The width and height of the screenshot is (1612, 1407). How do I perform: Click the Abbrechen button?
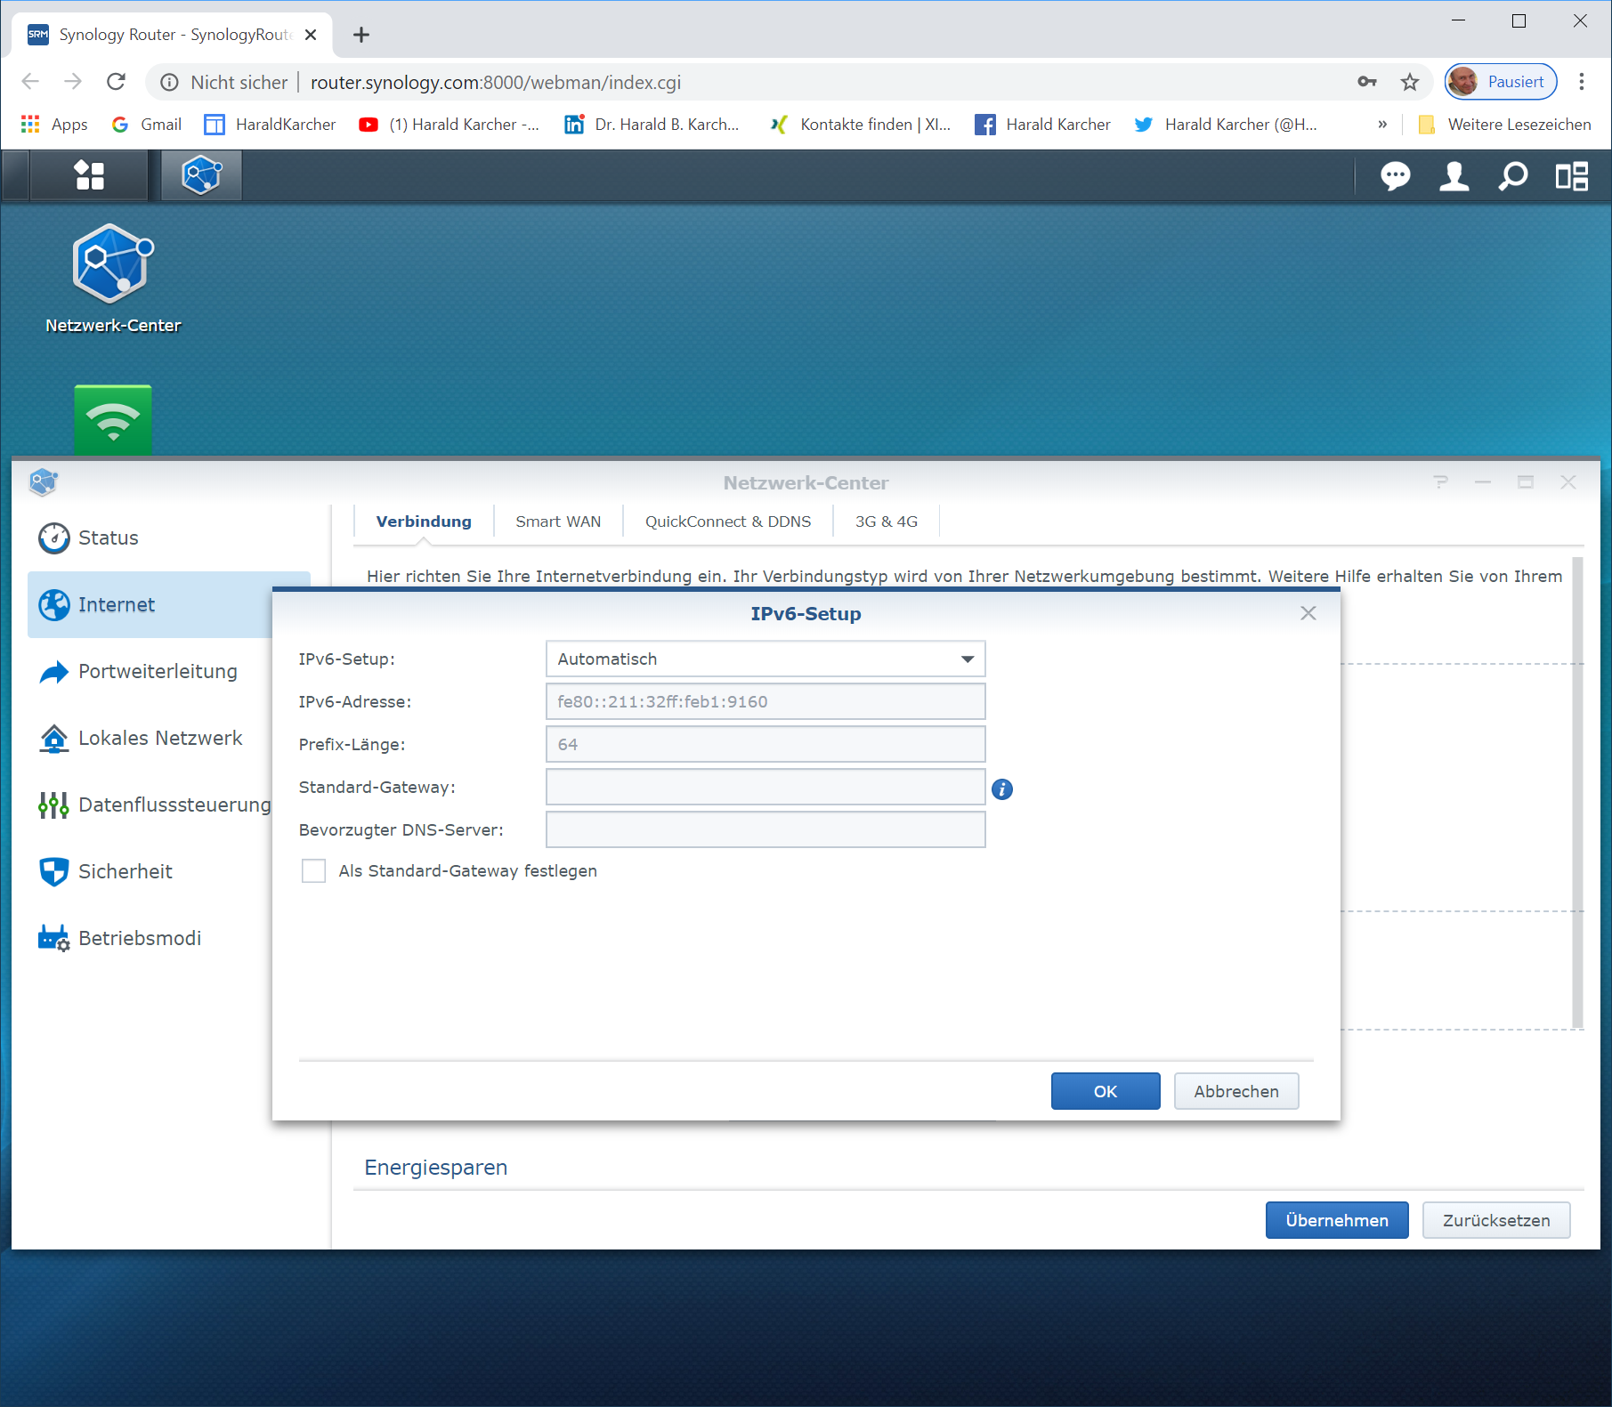pos(1235,1091)
